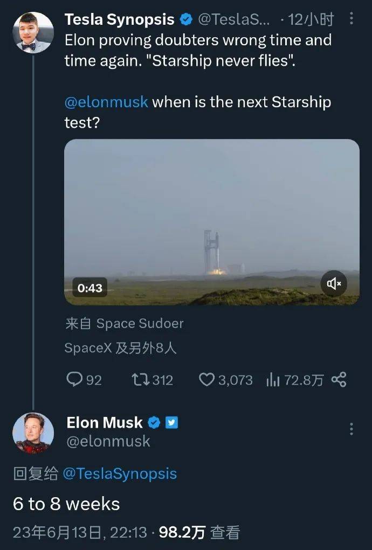Screen dimensions: 372x550
Task: Click the Elon Musk display name
Action: tap(105, 423)
